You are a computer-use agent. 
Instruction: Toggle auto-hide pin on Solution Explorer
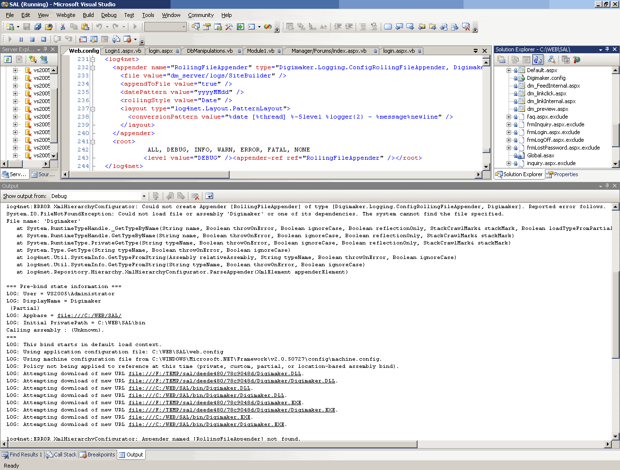[x=607, y=49]
